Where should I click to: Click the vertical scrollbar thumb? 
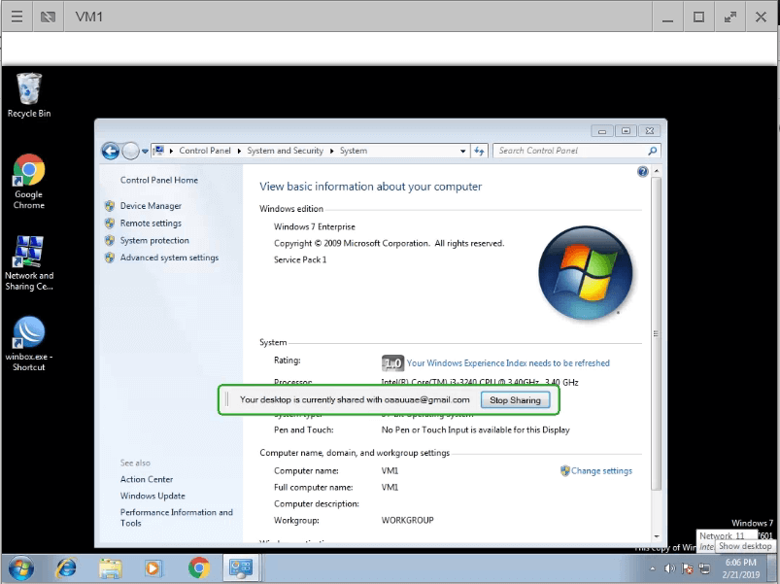coord(656,333)
